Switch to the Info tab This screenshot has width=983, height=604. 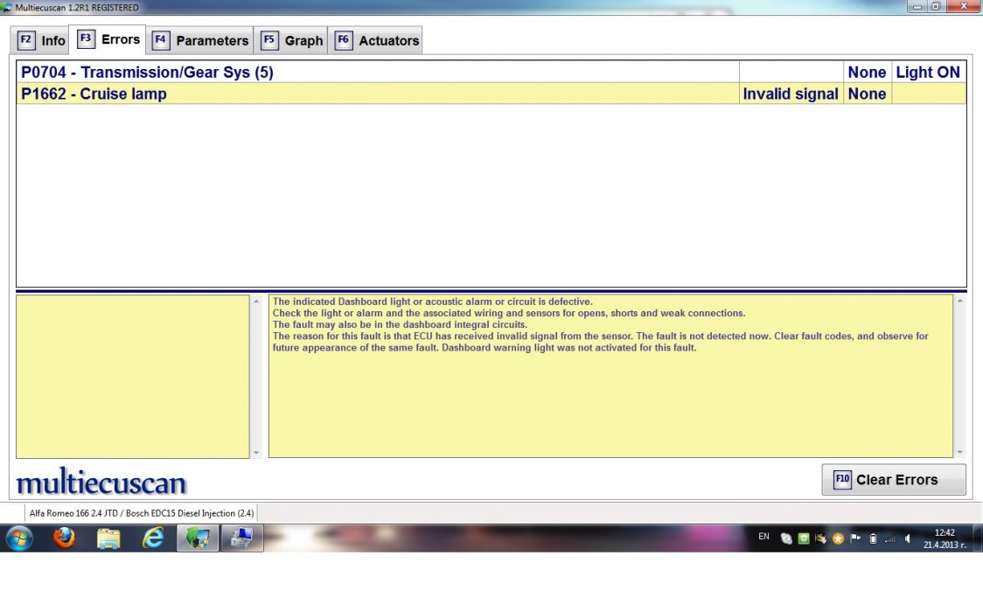pos(42,40)
